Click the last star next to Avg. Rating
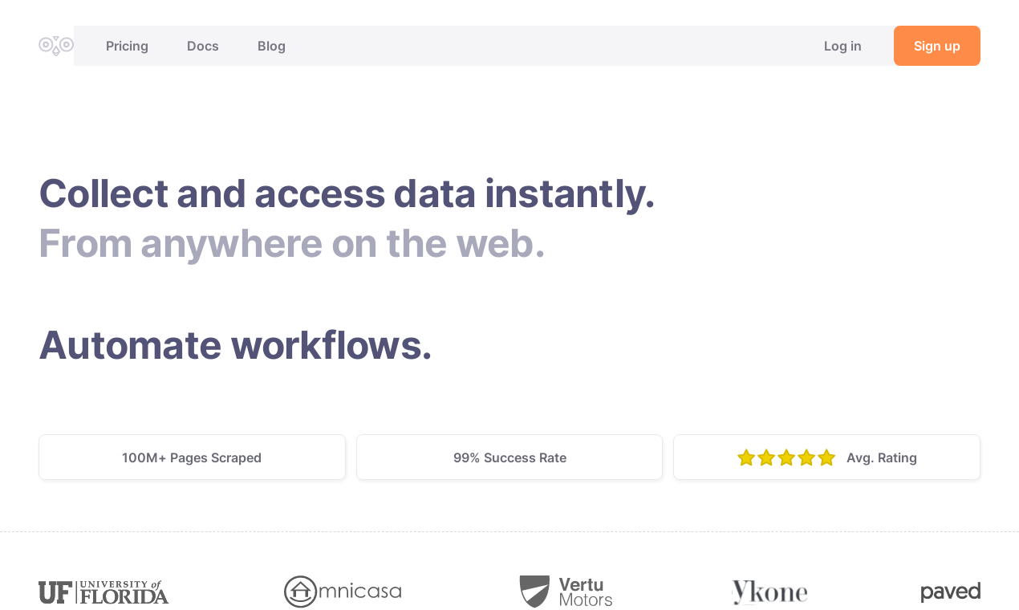 [x=826, y=458]
